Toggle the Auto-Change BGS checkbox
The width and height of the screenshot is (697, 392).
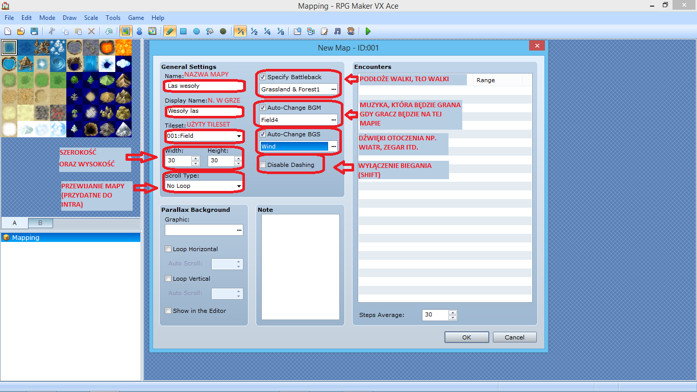(263, 134)
